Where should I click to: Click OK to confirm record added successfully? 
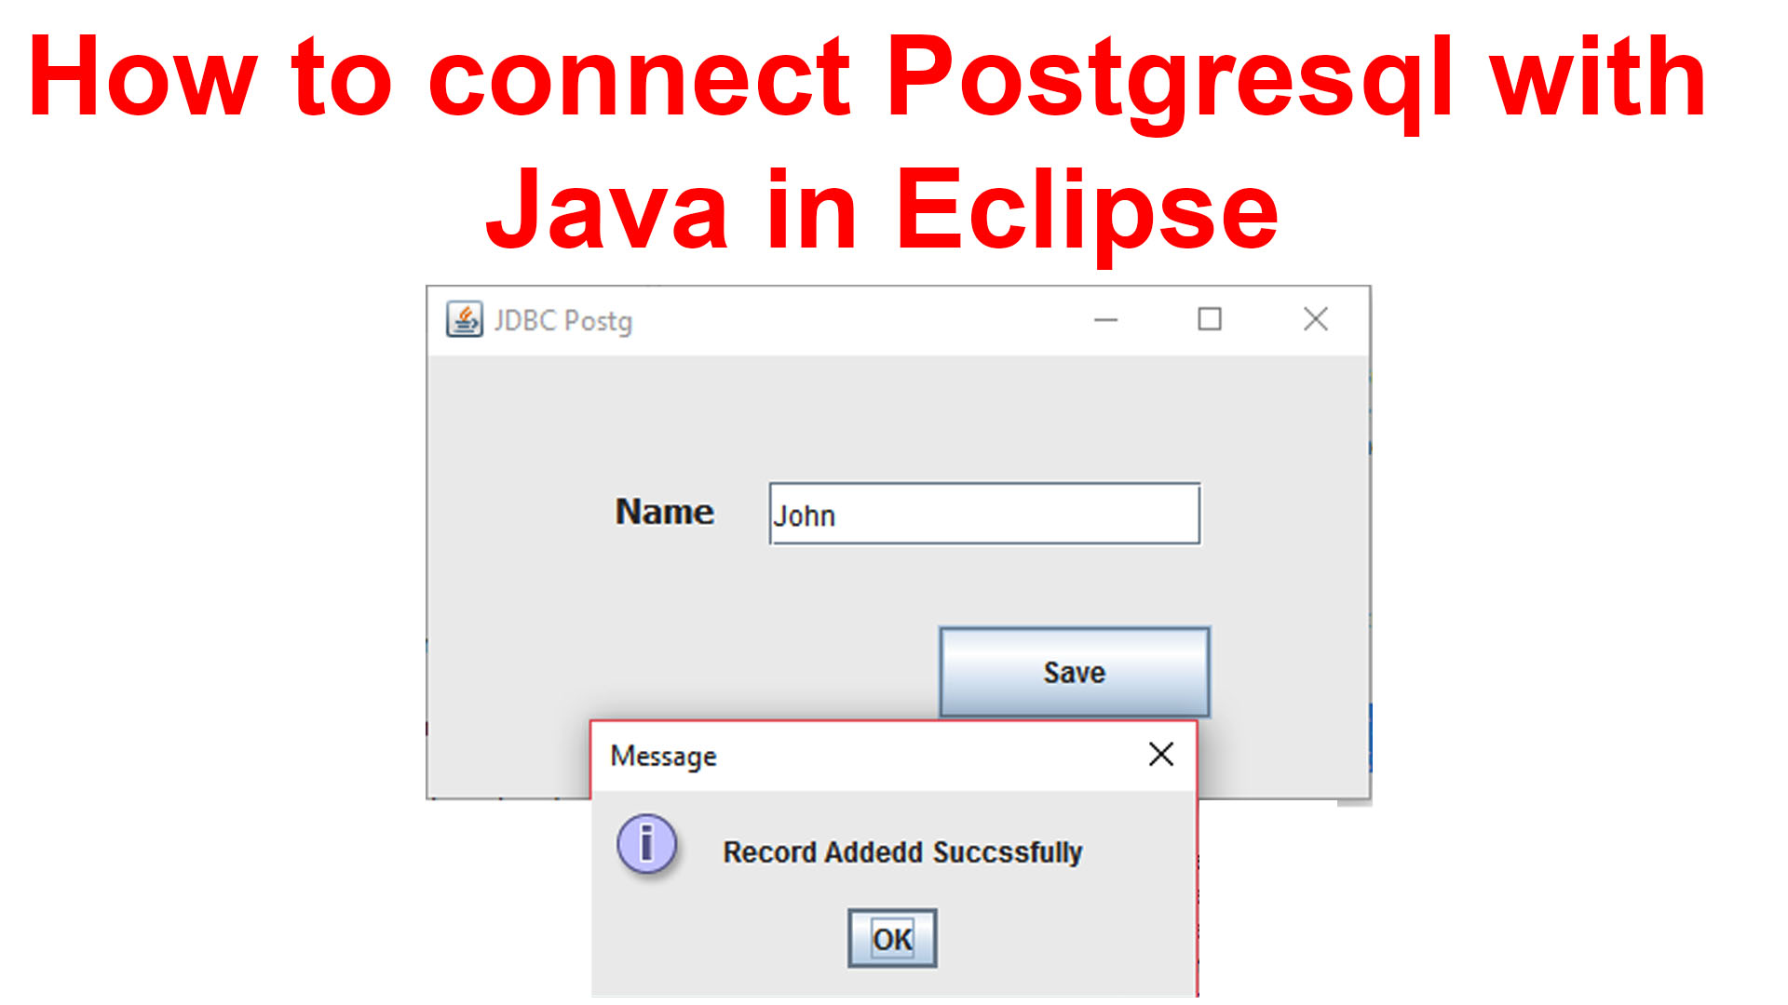pyautogui.click(x=893, y=937)
